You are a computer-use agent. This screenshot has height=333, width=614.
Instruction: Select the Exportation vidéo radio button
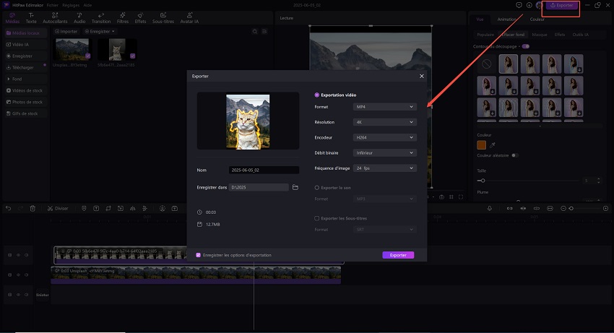317,95
